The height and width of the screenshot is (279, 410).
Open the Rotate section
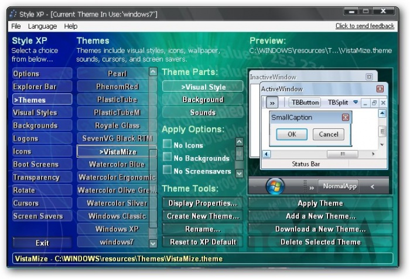click(42, 190)
